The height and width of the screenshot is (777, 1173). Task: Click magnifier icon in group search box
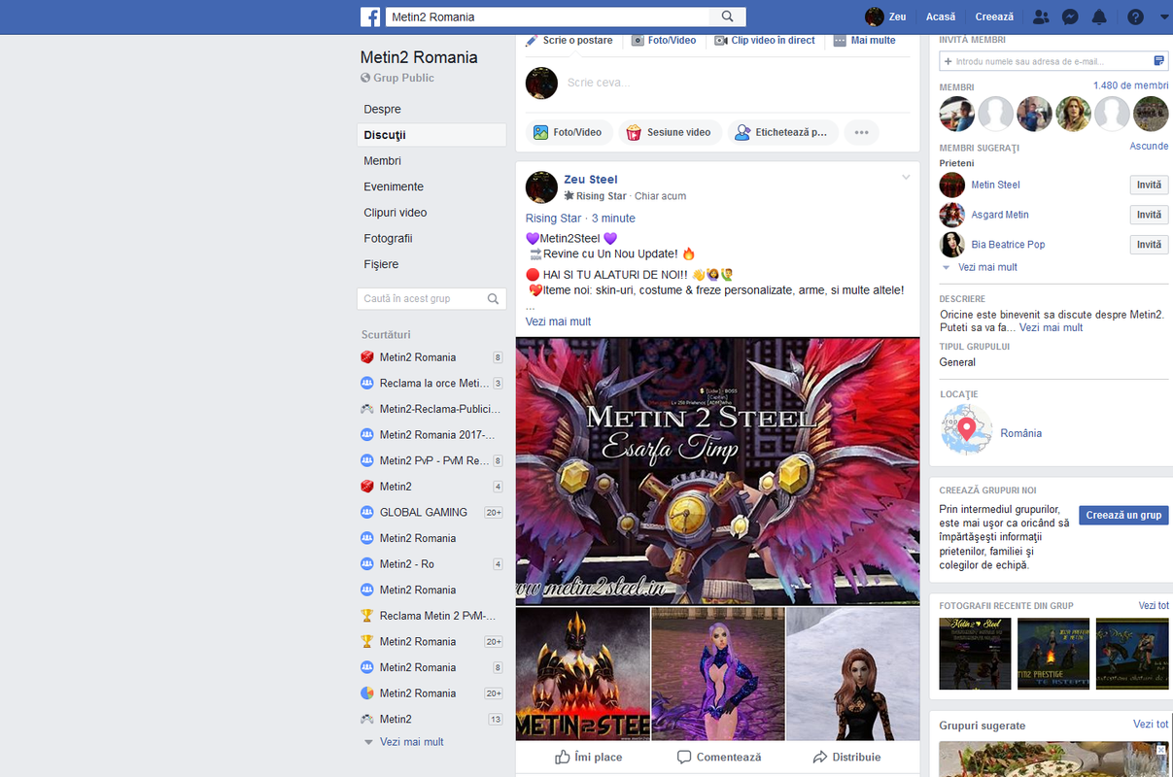point(493,299)
